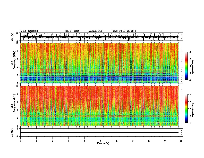The width and height of the screenshot is (204, 158).
Task: Click time axis tick label '1'
Action: (x=36, y=141)
